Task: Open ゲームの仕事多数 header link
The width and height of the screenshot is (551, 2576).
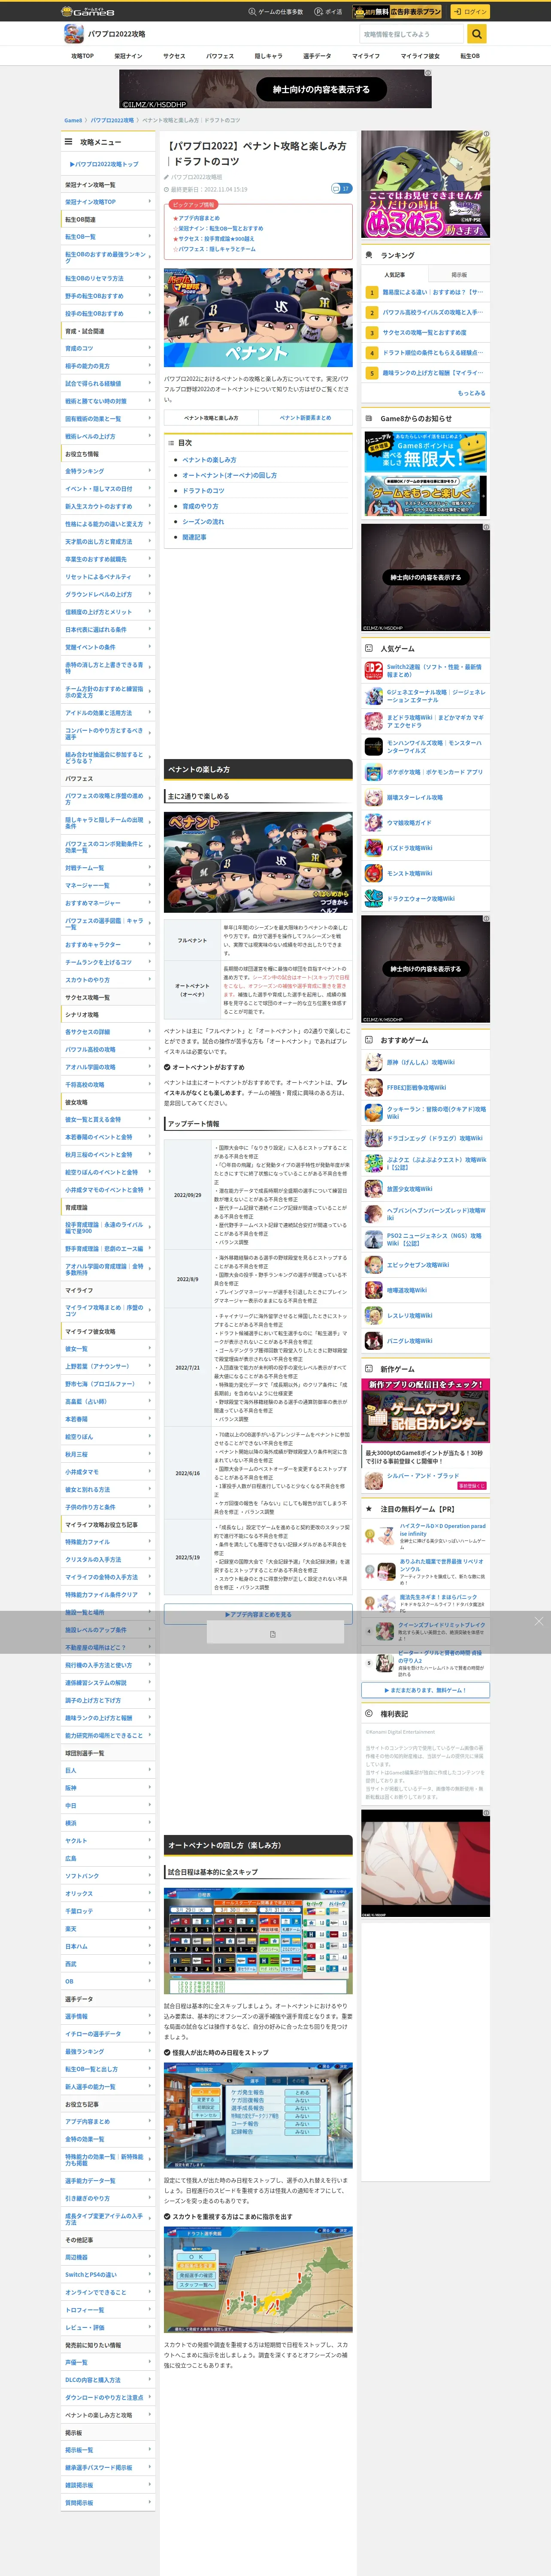Action: 276,12
